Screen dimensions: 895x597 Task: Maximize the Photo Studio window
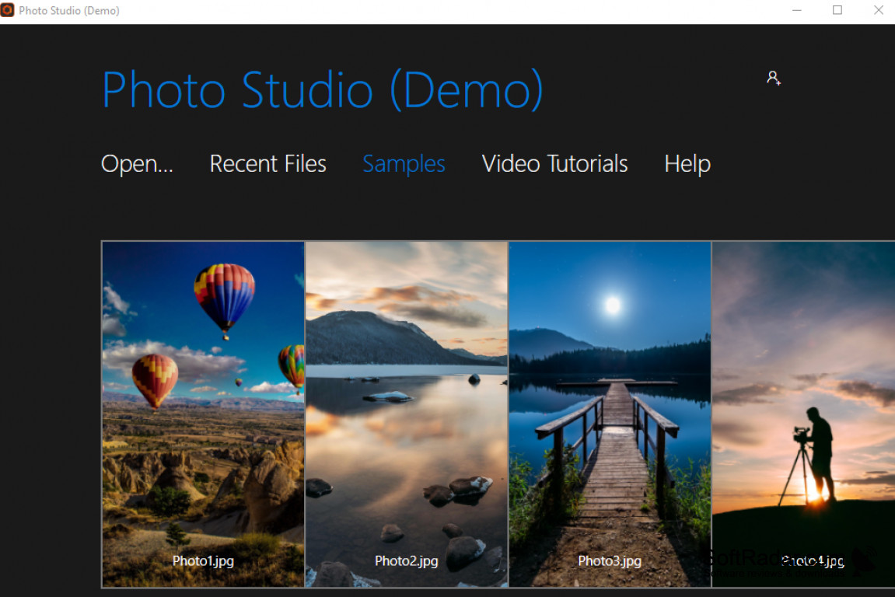coord(837,10)
